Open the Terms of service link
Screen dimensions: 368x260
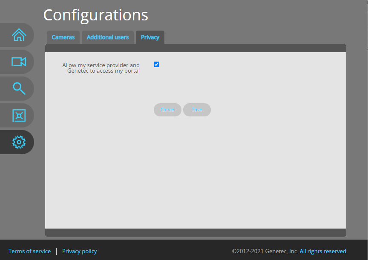click(x=29, y=251)
